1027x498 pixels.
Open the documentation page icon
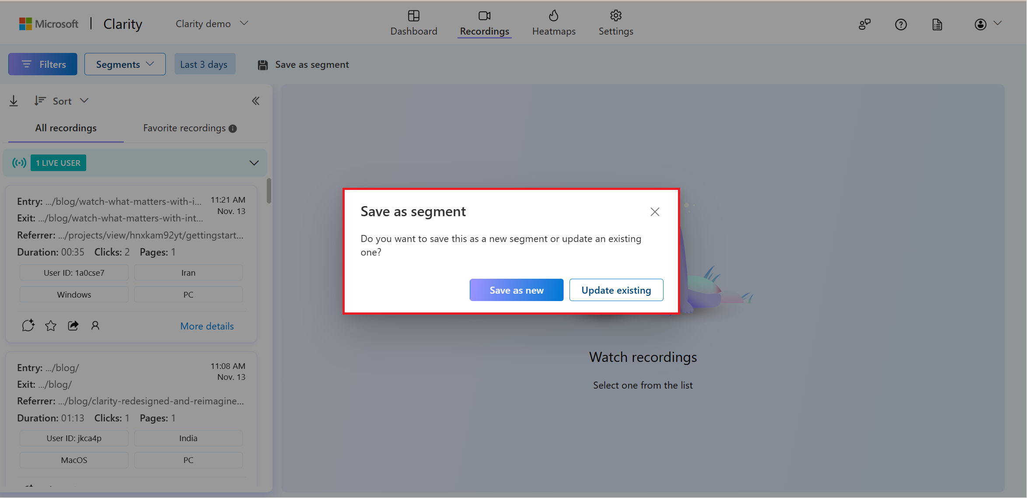[937, 24]
